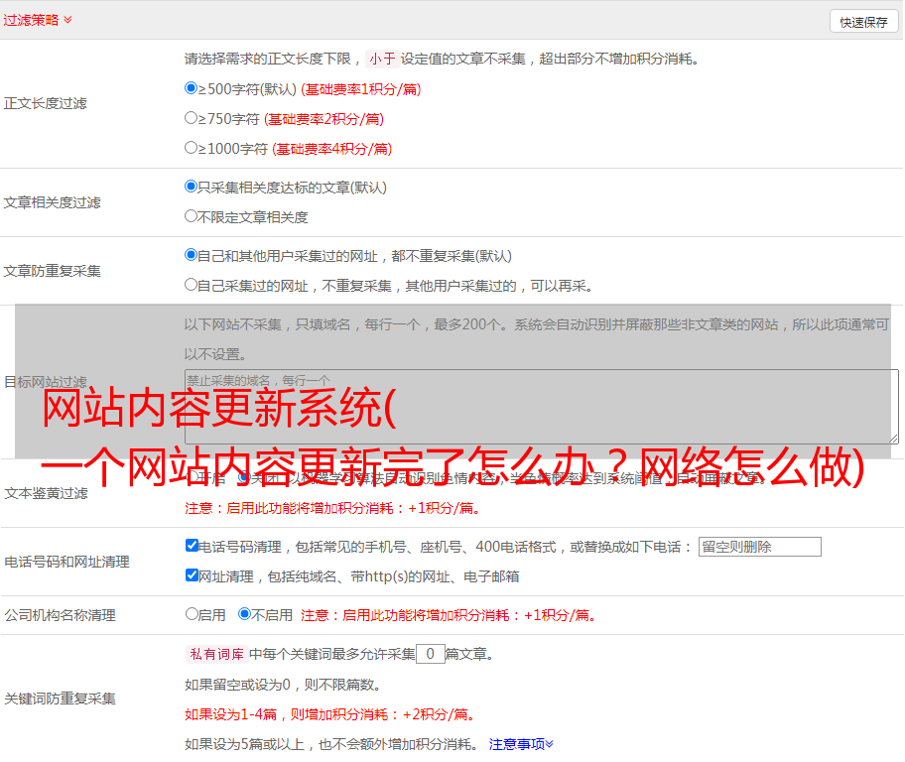Select 自己和其他用户采集过的网址 no-repeat option

pyautogui.click(x=192, y=255)
